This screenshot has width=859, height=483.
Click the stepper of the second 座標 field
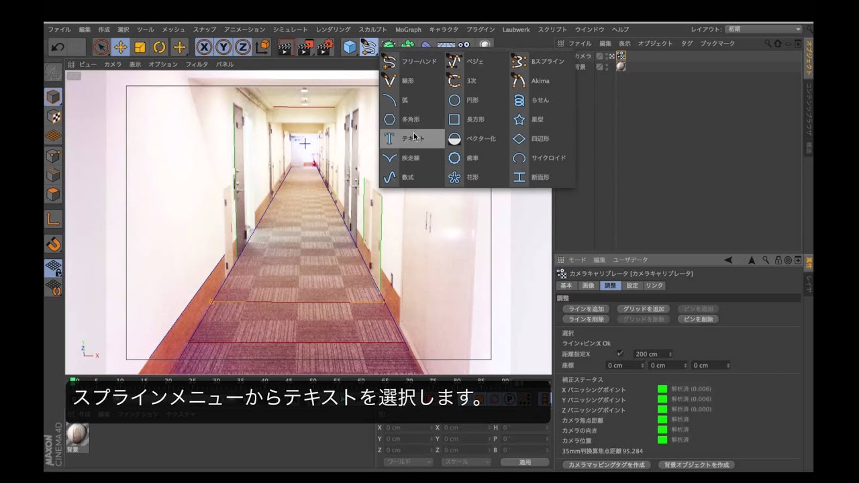(686, 366)
